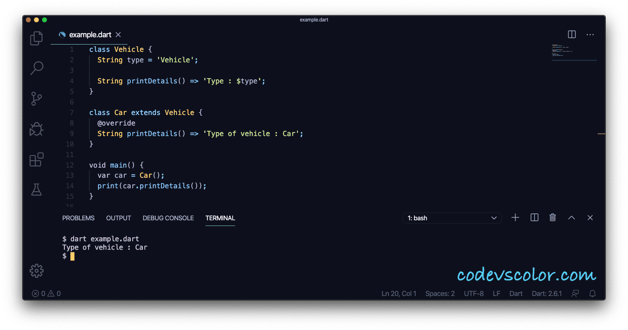This screenshot has width=628, height=330.
Task: Switch to the TERMINAL tab
Action: [x=220, y=218]
